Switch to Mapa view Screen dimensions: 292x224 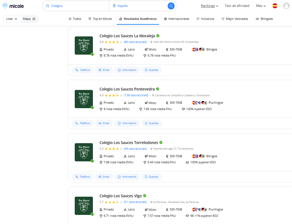tap(29, 19)
